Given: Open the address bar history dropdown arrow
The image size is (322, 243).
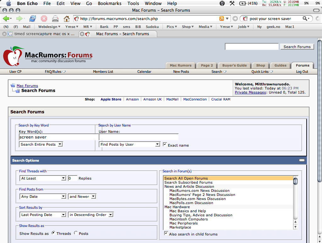Looking at the screenshot, I should (x=227, y=19).
